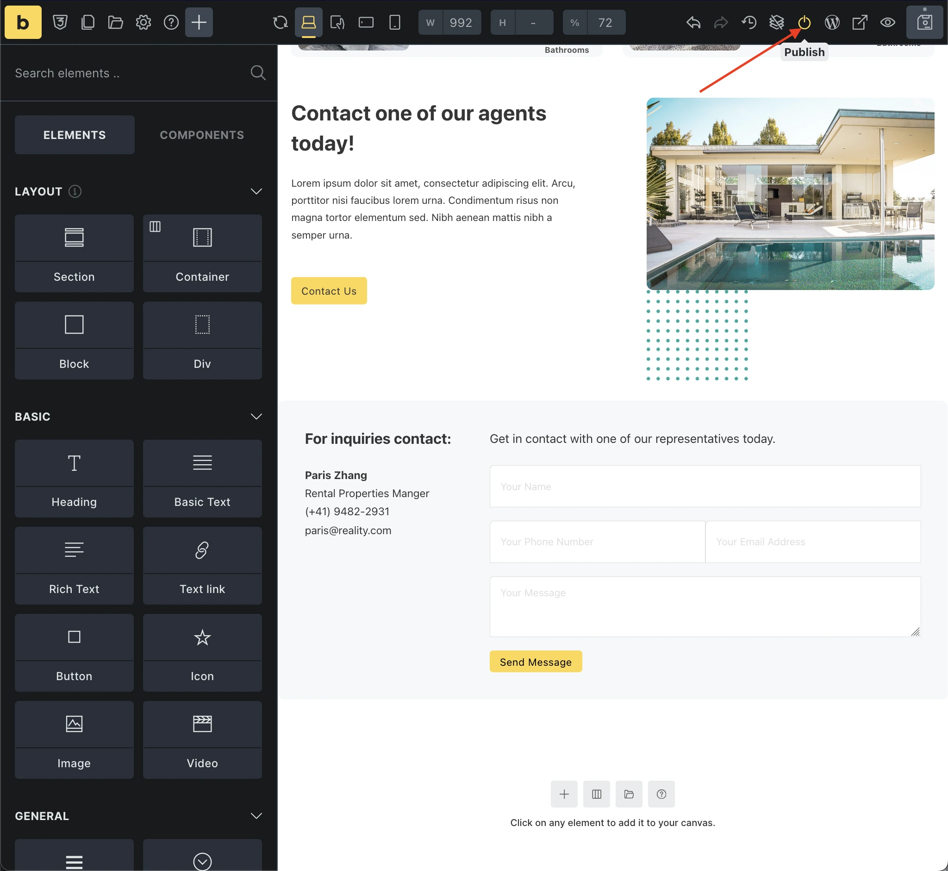Screen dimensions: 948x871
Task: Select the ELEMENTS tab
Action: point(75,135)
